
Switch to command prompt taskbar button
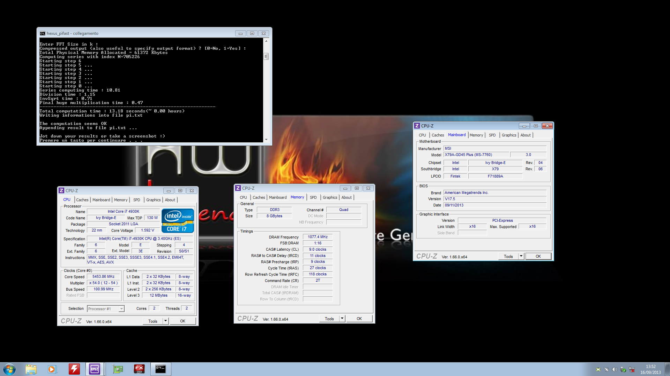[x=161, y=369]
